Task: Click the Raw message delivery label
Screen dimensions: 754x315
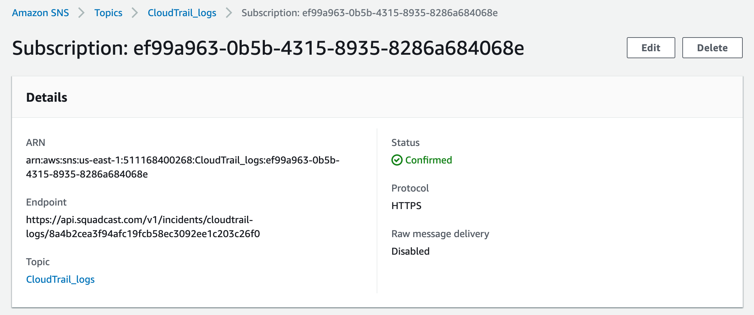Action: coord(440,234)
